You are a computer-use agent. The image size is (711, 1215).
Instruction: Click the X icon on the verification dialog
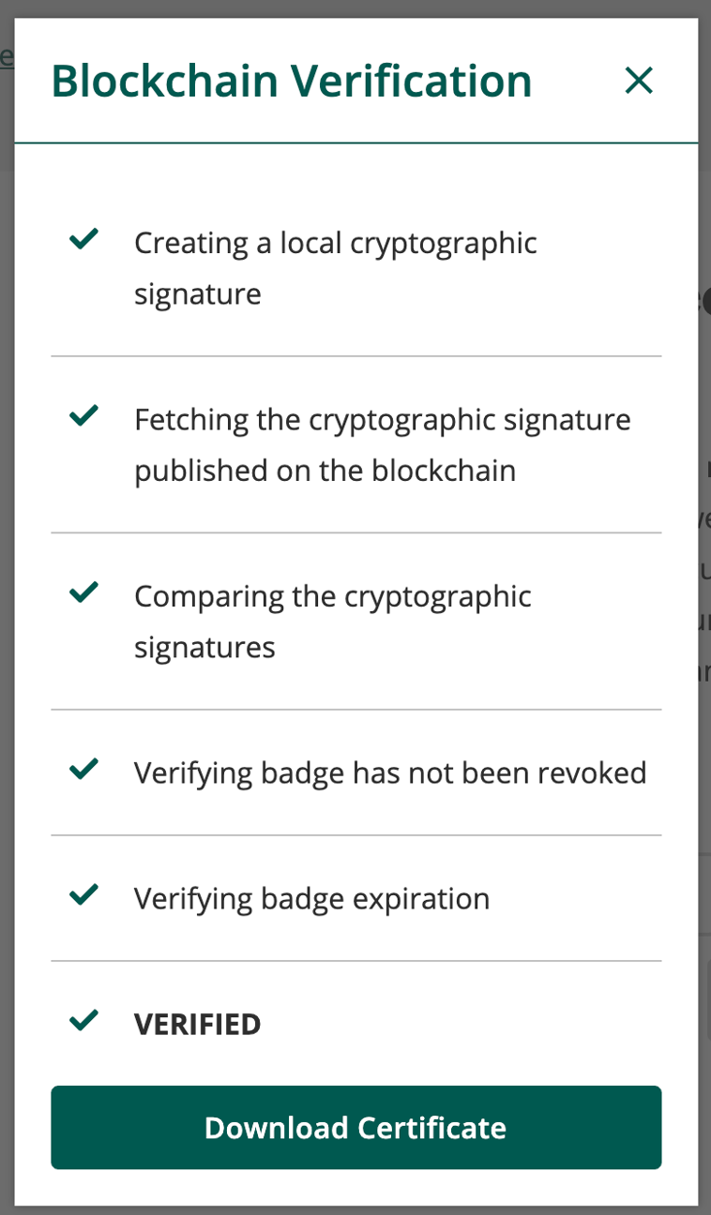[x=639, y=81]
